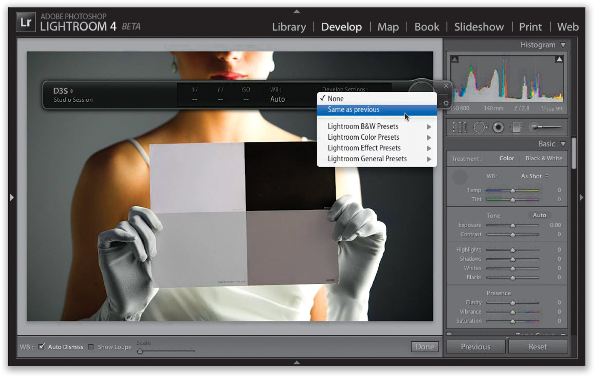Enable the Show Loupe checkbox

(x=91, y=347)
